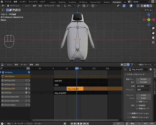Open the オプション dropdown in viewport
Viewport: 156px width, 125px height.
click(x=150, y=10)
